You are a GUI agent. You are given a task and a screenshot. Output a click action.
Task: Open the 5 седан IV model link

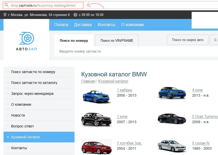coord(201,143)
